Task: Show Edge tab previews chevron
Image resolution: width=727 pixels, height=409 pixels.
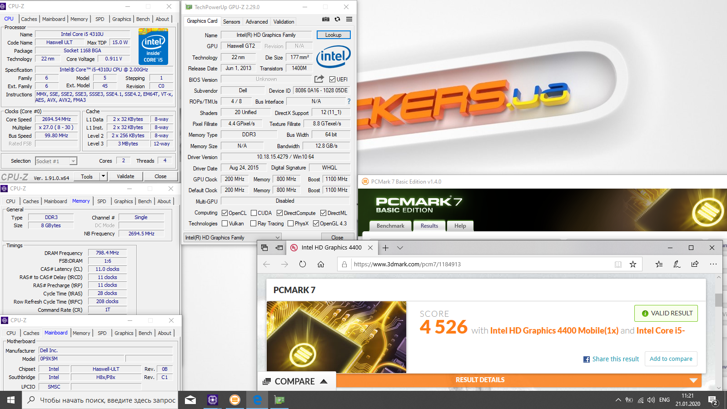Action: [x=400, y=248]
